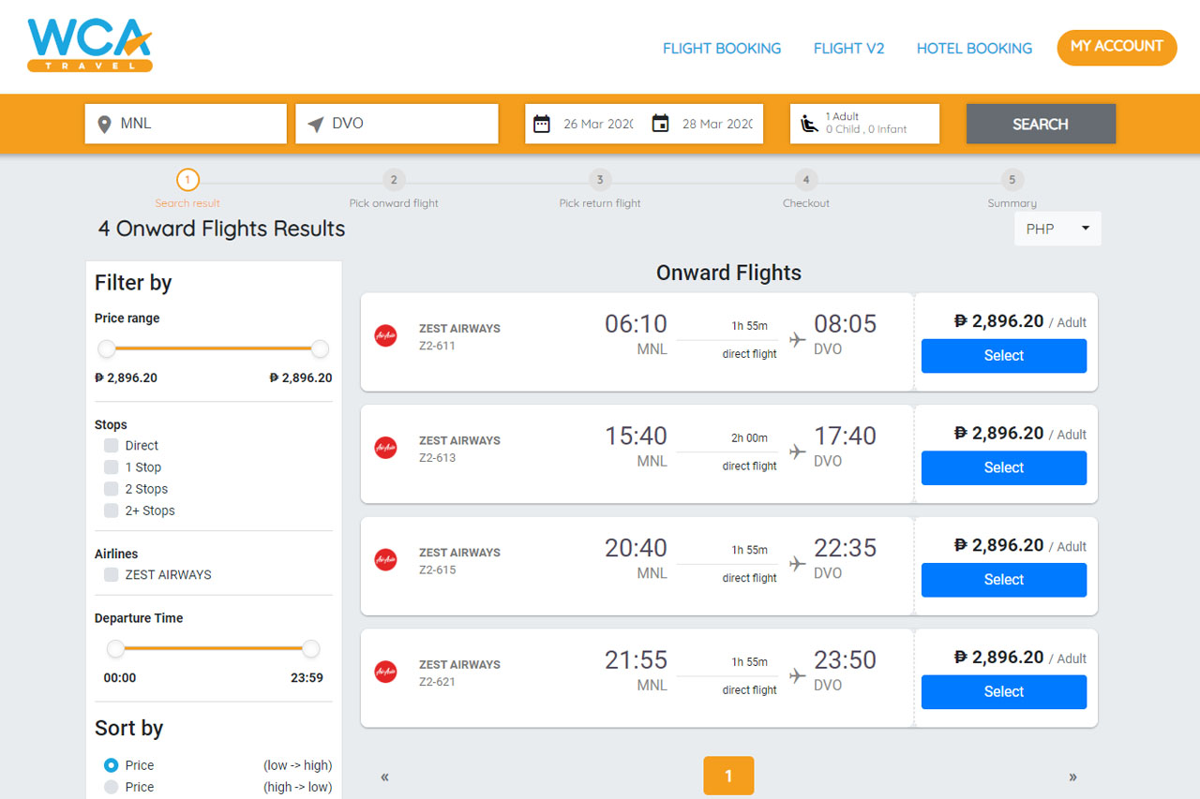Viewport: 1200px width, 799px height.
Task: Select the 20:40 flight Z2-615
Action: click(x=1004, y=580)
